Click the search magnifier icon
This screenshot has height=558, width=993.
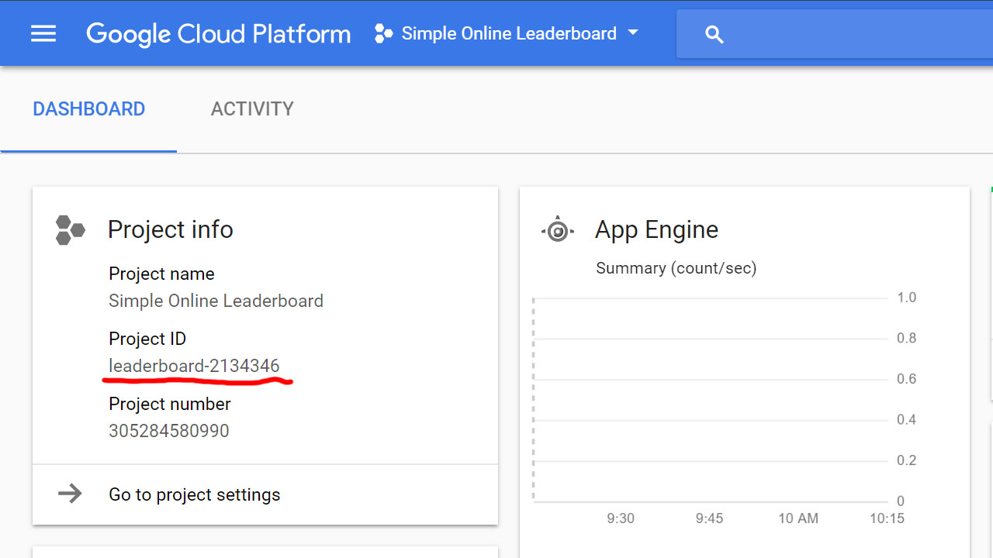[x=714, y=34]
